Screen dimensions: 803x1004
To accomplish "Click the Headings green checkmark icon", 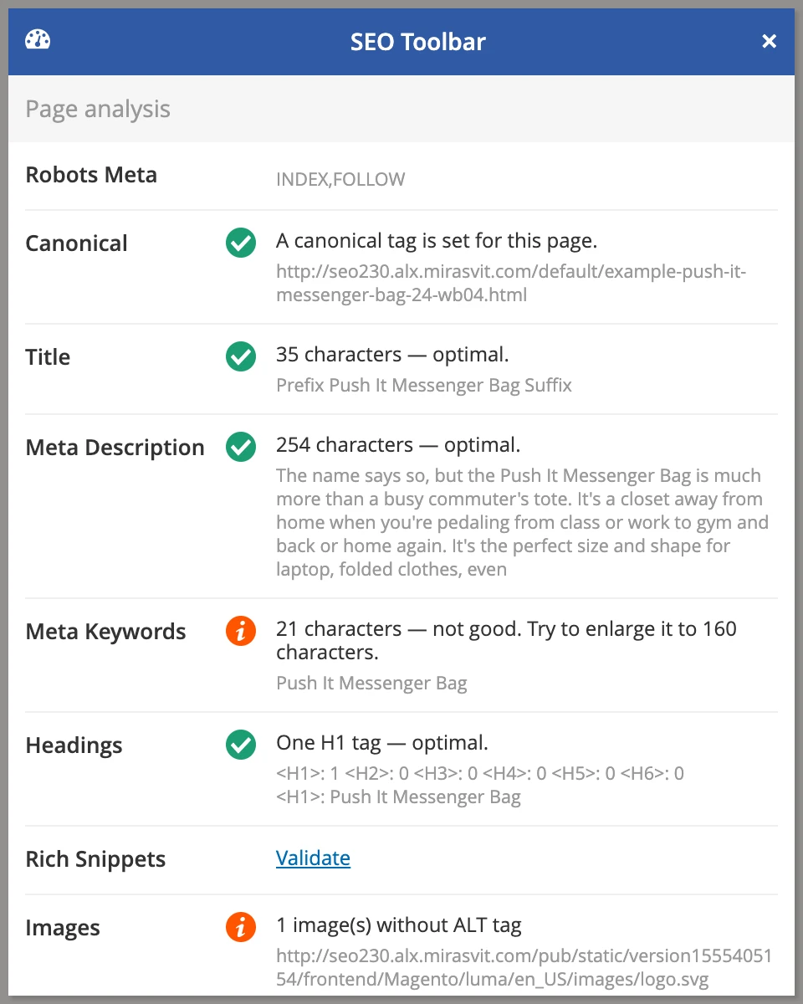I will [241, 745].
